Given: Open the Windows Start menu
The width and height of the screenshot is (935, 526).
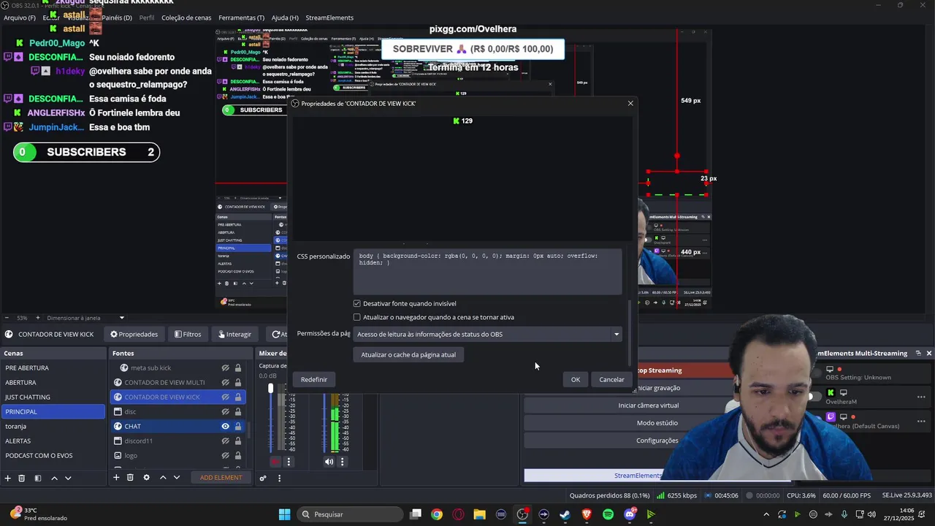Looking at the screenshot, I should coord(284,514).
